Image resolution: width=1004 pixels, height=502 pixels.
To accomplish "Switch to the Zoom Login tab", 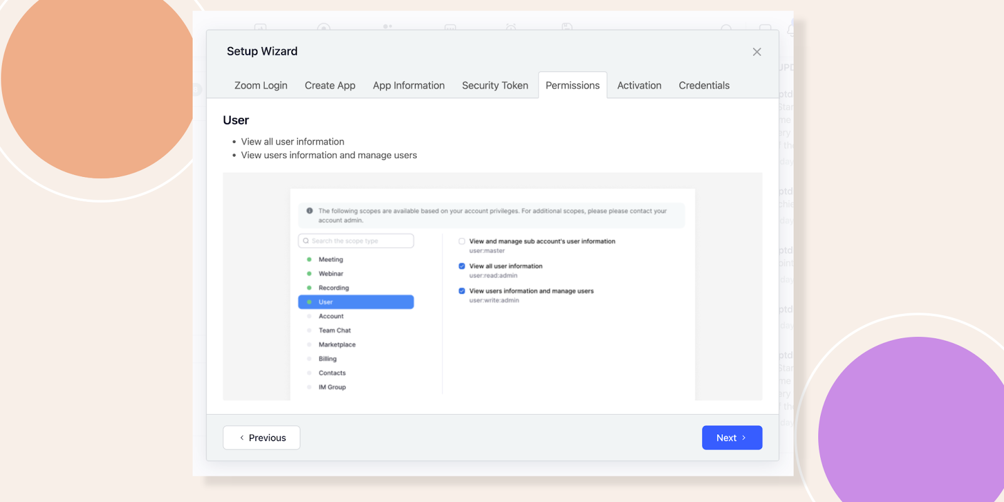I will click(x=261, y=85).
